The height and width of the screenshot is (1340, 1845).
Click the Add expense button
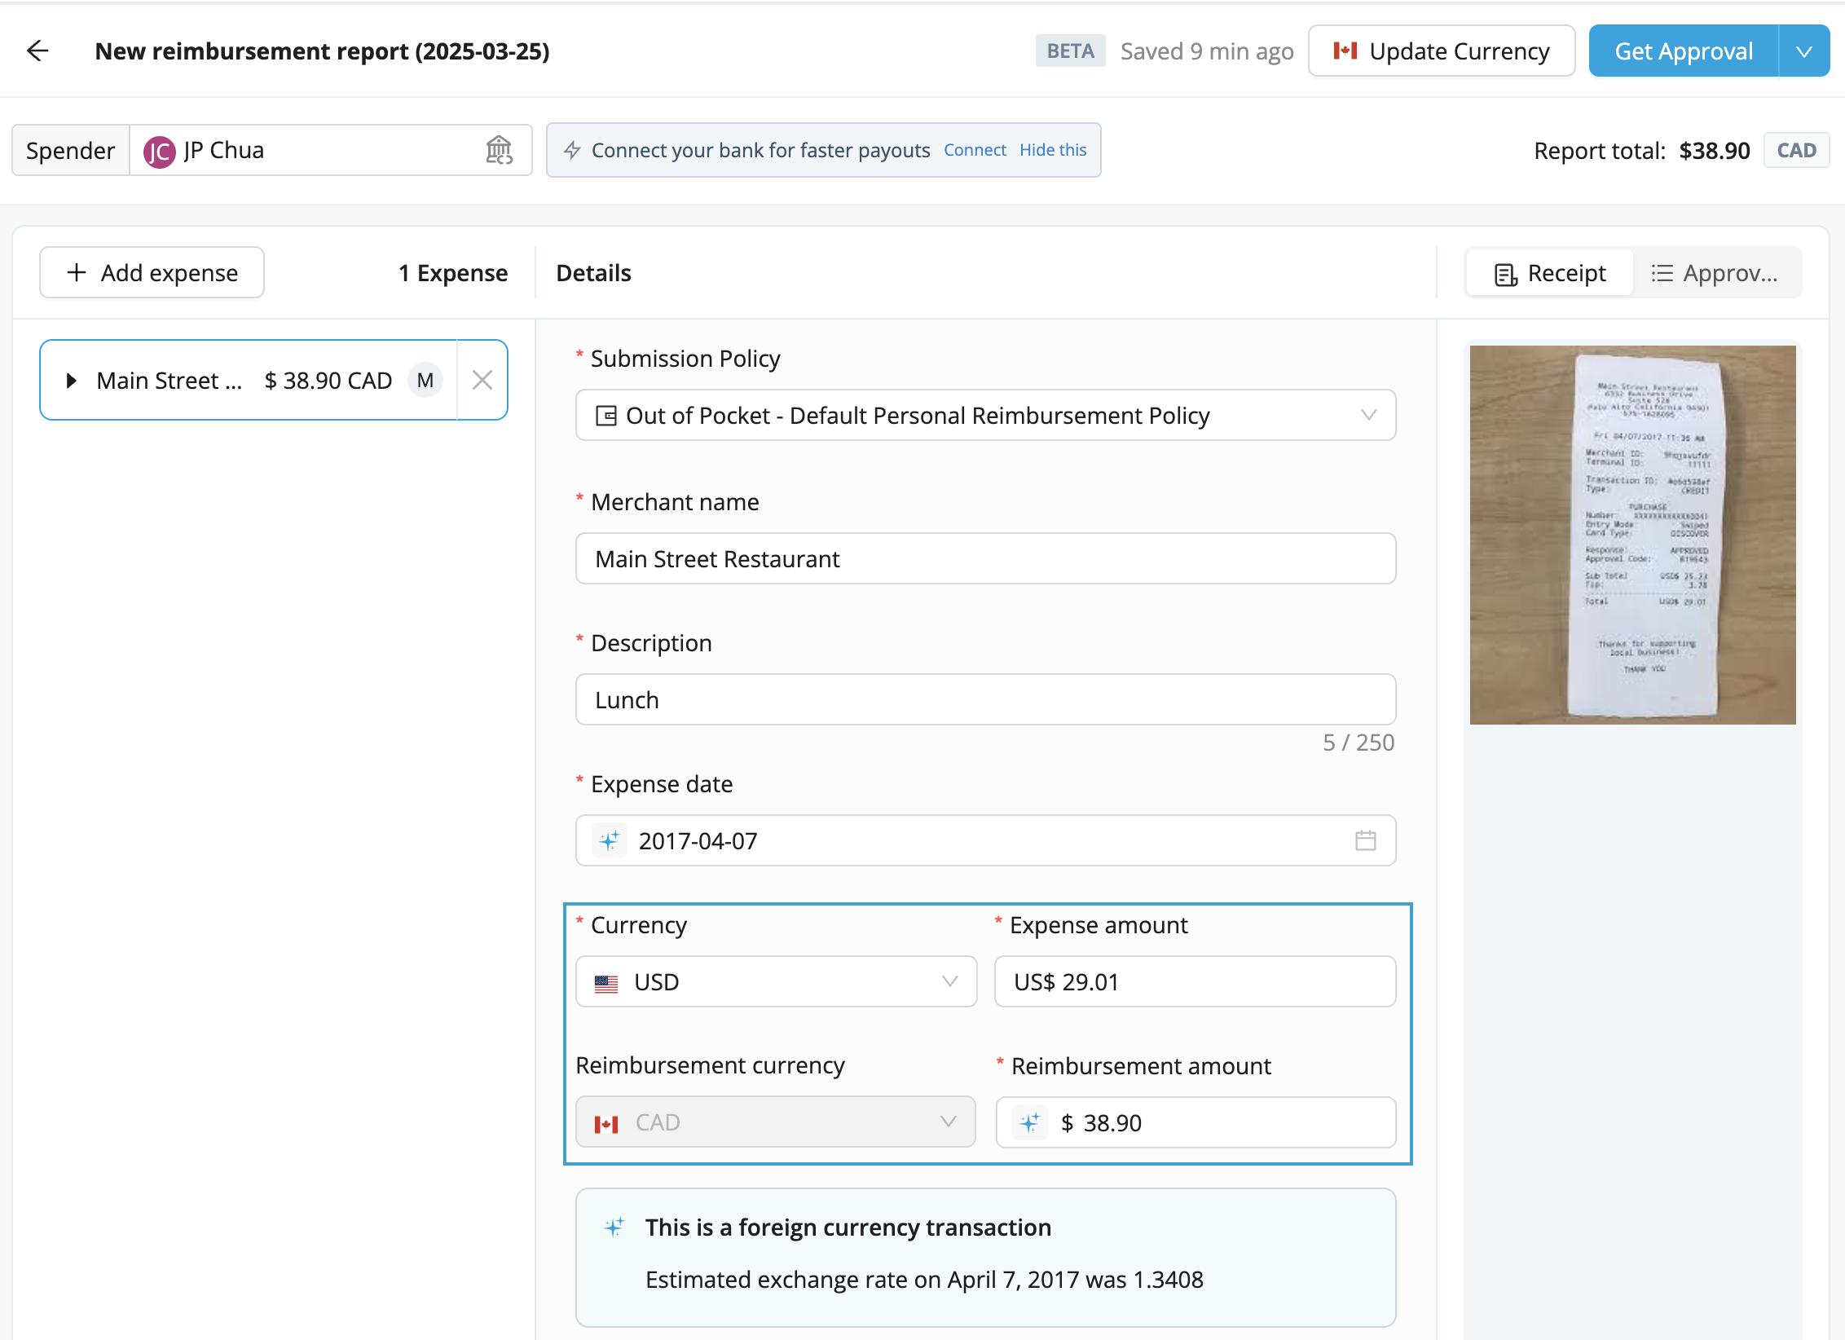152,273
